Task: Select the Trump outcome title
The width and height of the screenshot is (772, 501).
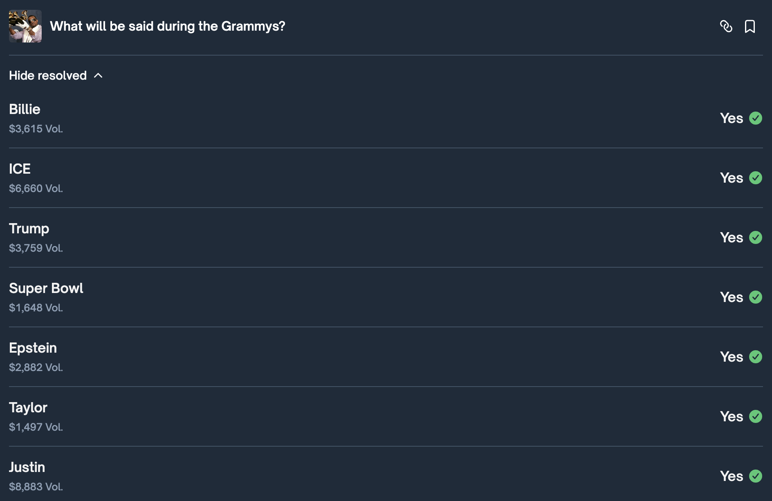Action: coord(29,229)
